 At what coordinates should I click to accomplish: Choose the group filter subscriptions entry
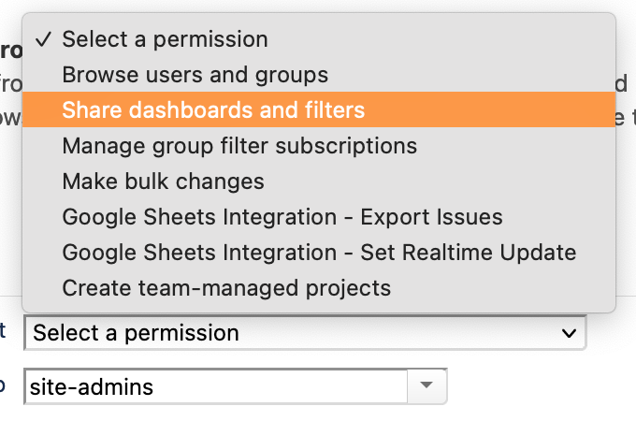pos(239,146)
